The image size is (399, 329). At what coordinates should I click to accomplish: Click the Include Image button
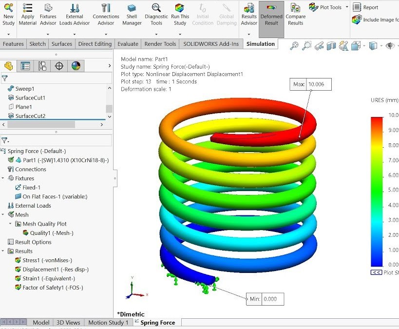pos(375,20)
